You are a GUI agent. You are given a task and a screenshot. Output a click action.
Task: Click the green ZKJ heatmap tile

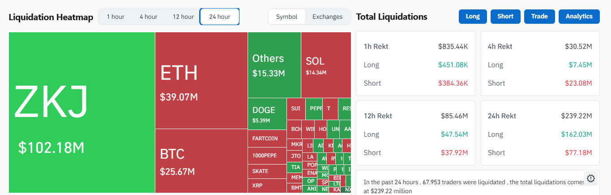pos(82,112)
